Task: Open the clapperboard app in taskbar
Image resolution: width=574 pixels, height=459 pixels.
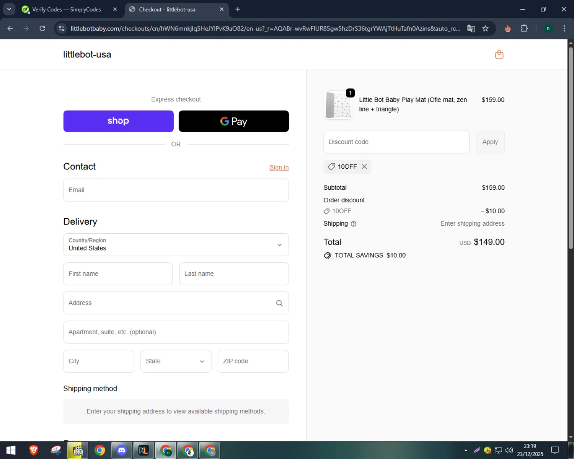Action: (x=78, y=451)
